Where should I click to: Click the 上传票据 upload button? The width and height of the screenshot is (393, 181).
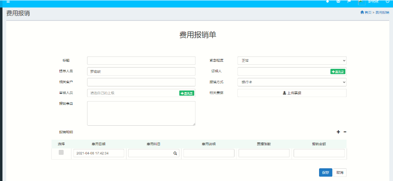click(x=292, y=93)
